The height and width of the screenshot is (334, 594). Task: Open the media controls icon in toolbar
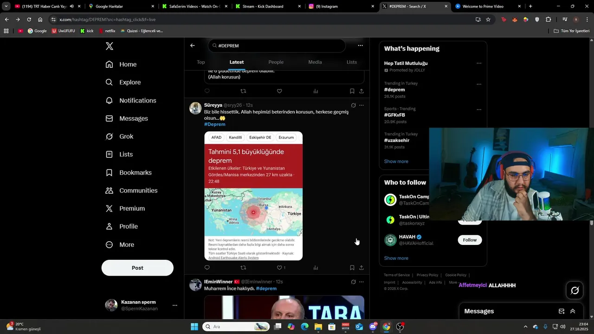pos(565,19)
